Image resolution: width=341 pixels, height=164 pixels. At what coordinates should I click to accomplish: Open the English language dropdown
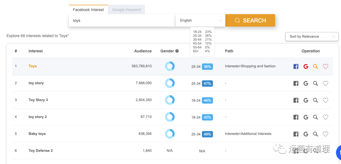pos(200,21)
